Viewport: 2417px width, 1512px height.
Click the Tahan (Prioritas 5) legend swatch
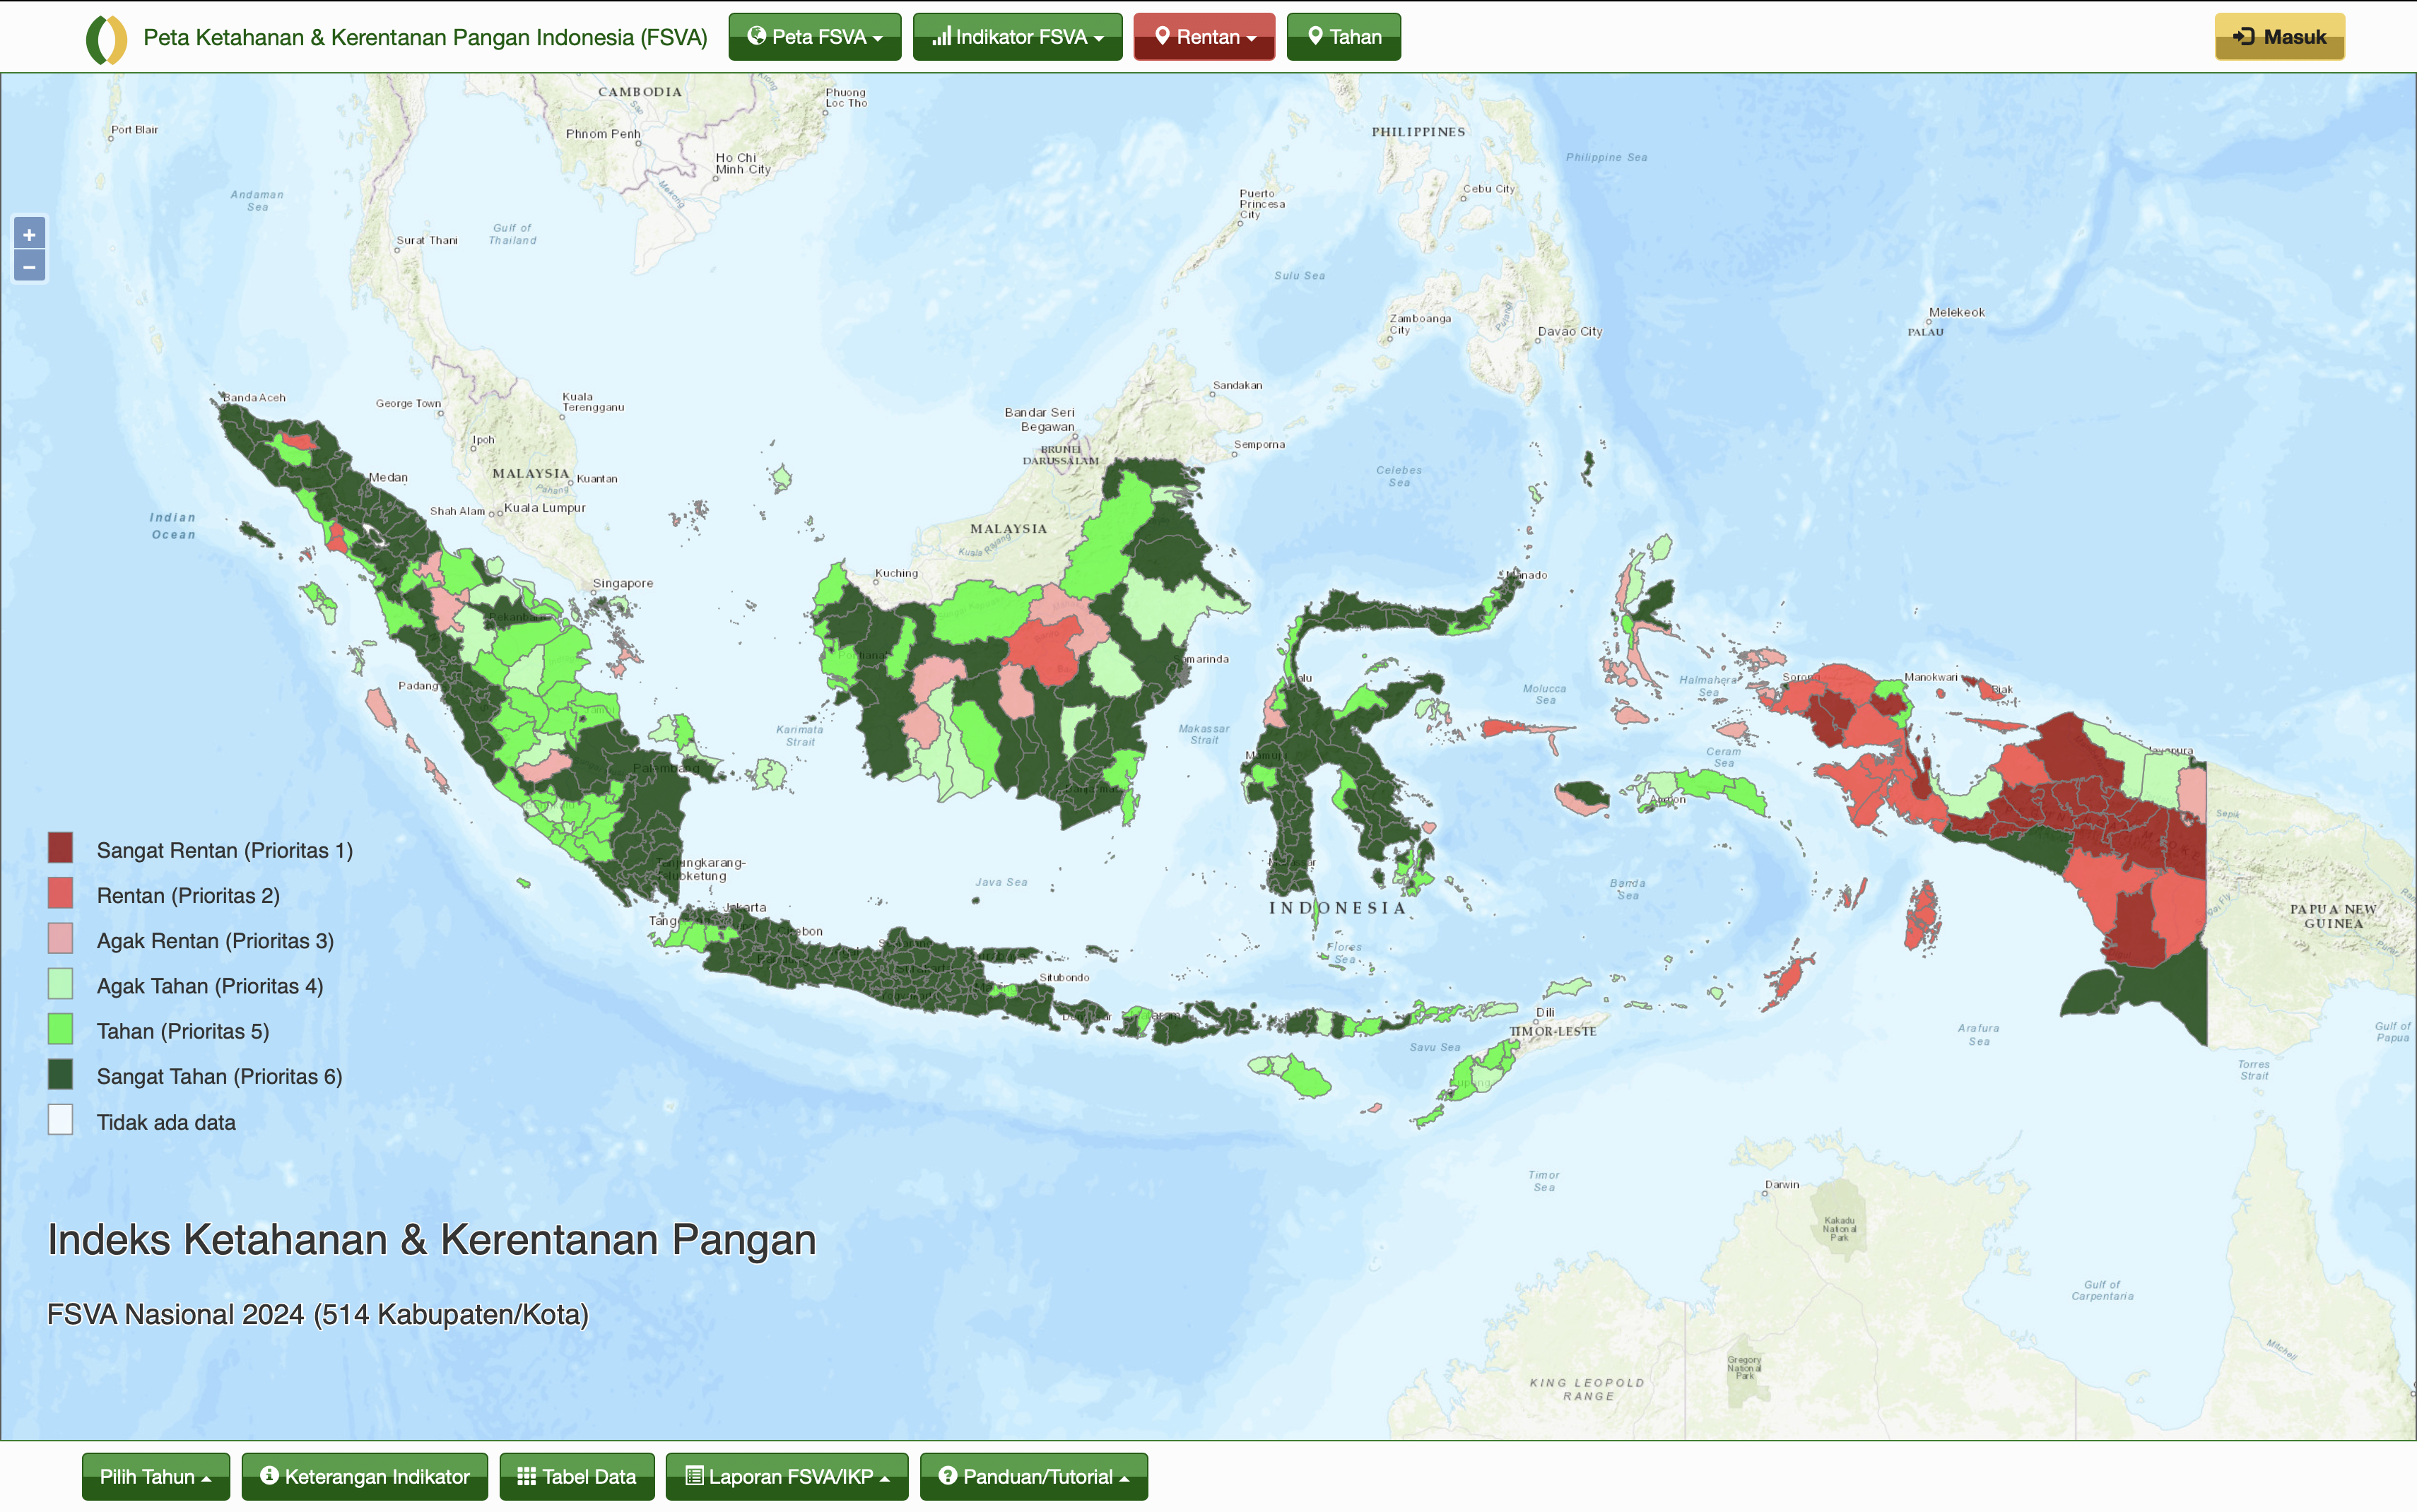point(60,1029)
